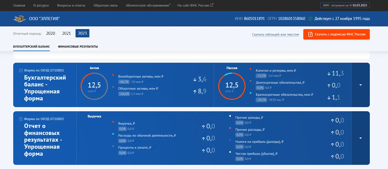The height and width of the screenshot is (169, 388).
Task: Open Абонентское обслуживание section
Action: [147, 5]
